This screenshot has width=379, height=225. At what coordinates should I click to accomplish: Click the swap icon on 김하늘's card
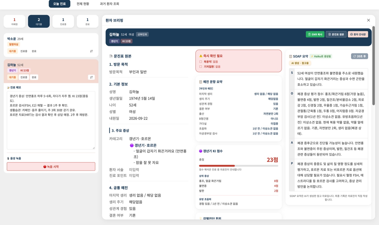tap(91, 77)
